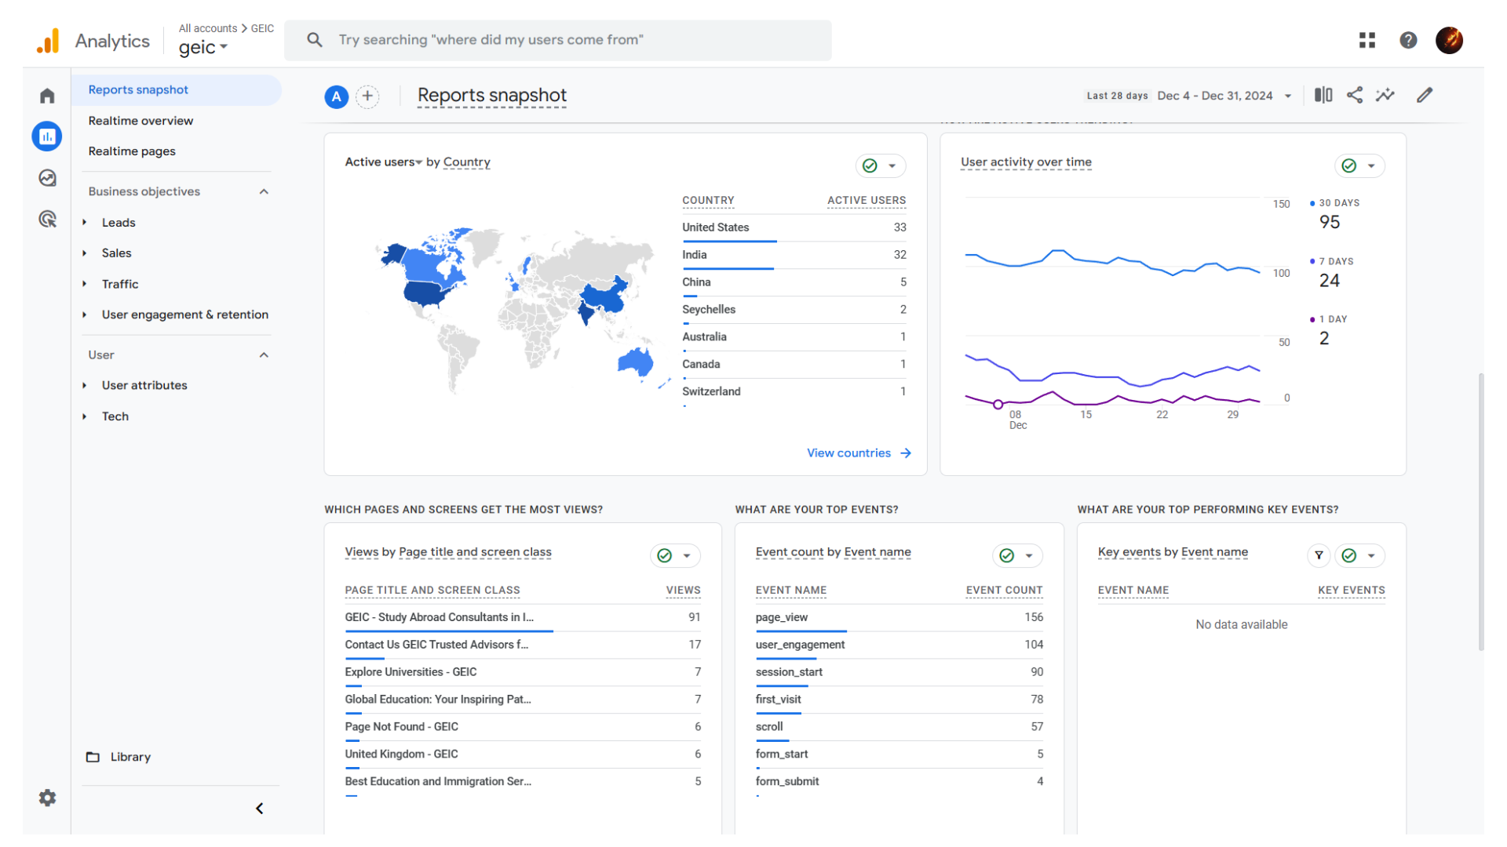Click the page_view event row
This screenshot has height=847, width=1507.
click(899, 617)
